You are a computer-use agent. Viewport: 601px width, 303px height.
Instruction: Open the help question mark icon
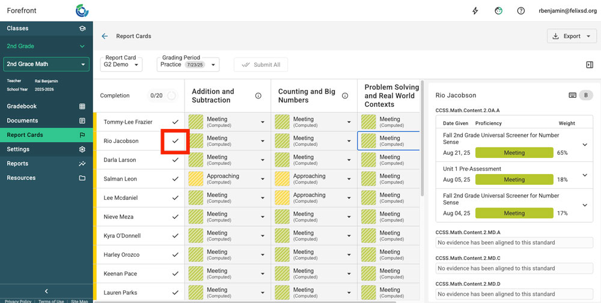click(x=521, y=11)
